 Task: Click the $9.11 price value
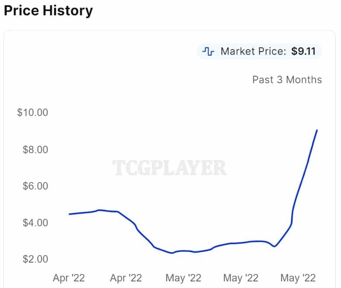[304, 52]
